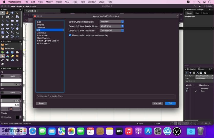Click Sign In at top right

pos(208,6)
